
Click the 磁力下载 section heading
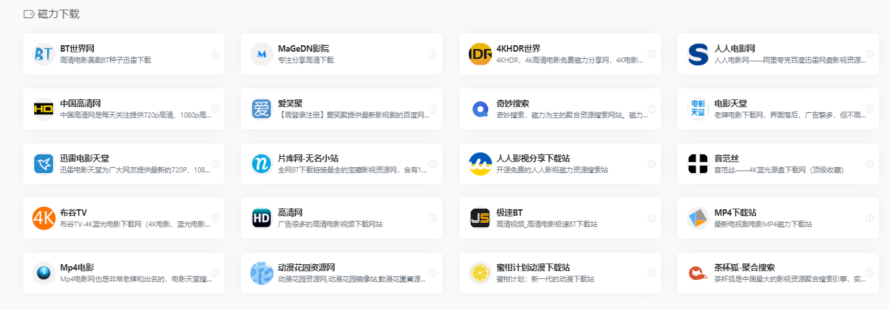(x=59, y=14)
